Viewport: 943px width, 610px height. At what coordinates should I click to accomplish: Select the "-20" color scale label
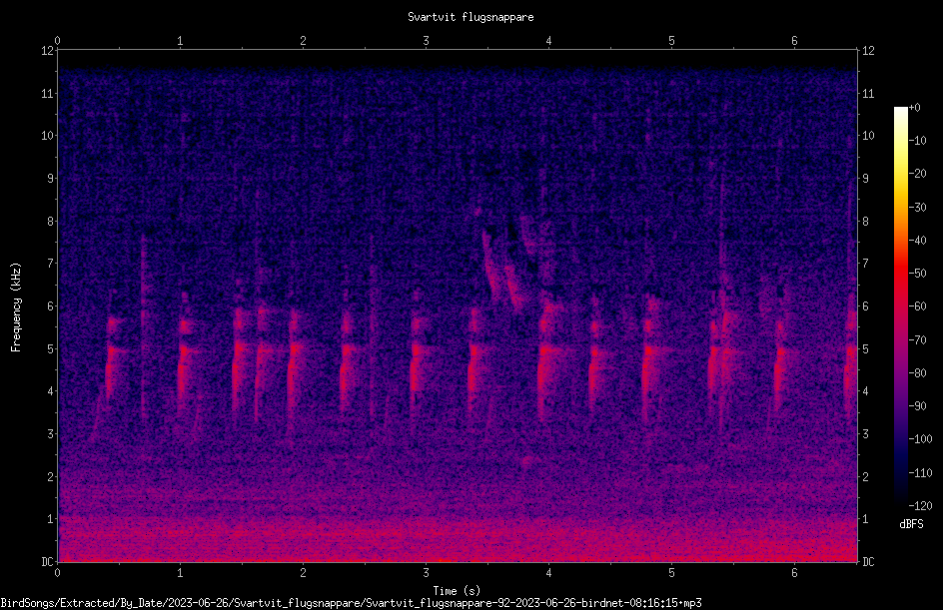(917, 174)
